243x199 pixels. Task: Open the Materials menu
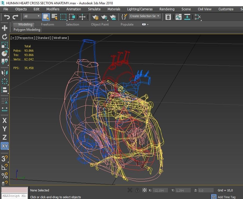point(114,9)
